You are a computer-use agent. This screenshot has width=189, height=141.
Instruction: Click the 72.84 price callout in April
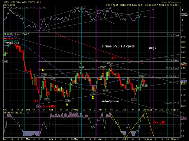pos(53,79)
